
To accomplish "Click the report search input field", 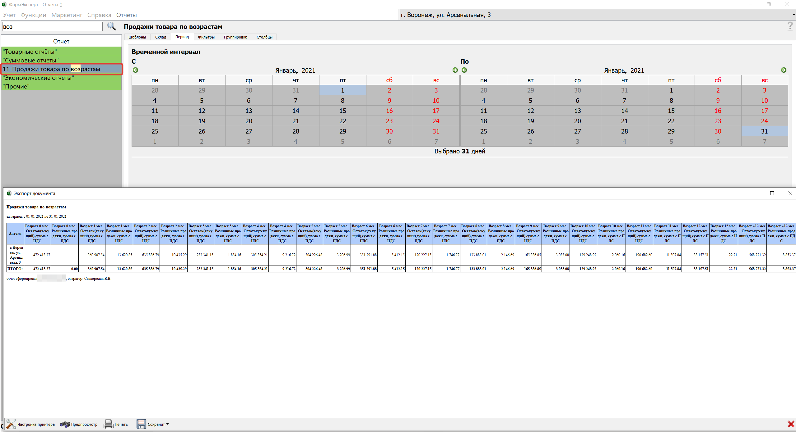I will (52, 27).
